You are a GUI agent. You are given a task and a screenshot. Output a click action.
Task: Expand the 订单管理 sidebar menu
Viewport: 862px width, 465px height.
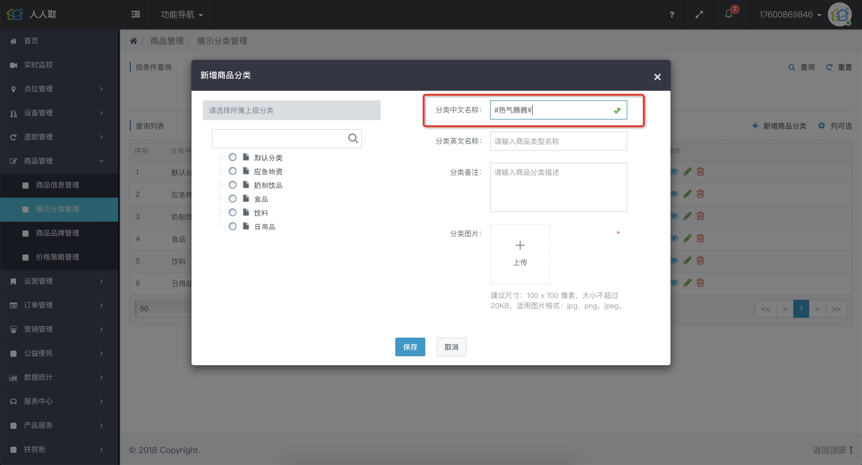click(59, 305)
